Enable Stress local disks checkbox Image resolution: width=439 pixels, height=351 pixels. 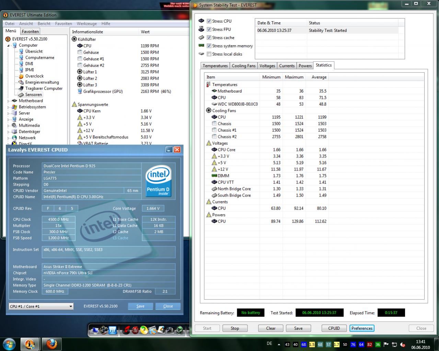(209, 54)
